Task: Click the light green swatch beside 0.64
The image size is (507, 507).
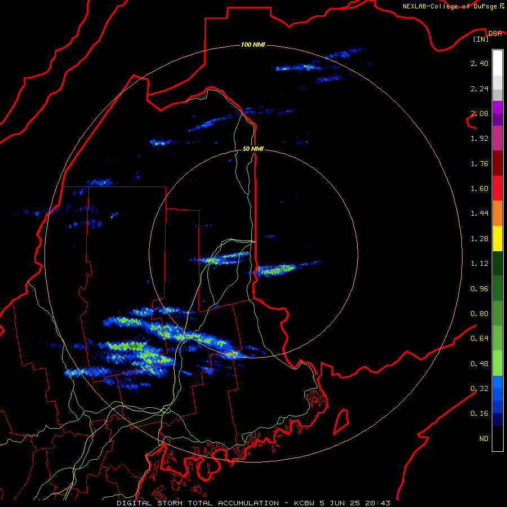Action: click(497, 339)
